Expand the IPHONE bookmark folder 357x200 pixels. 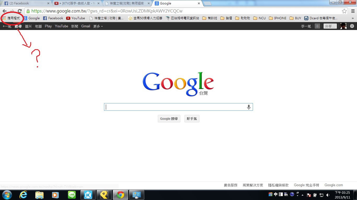point(278,18)
